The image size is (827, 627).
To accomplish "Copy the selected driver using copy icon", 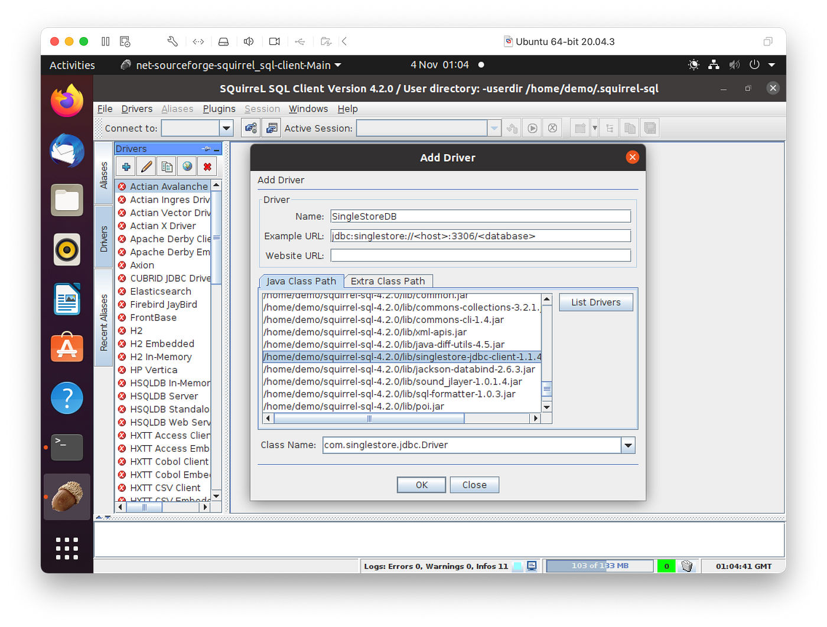I will point(166,166).
